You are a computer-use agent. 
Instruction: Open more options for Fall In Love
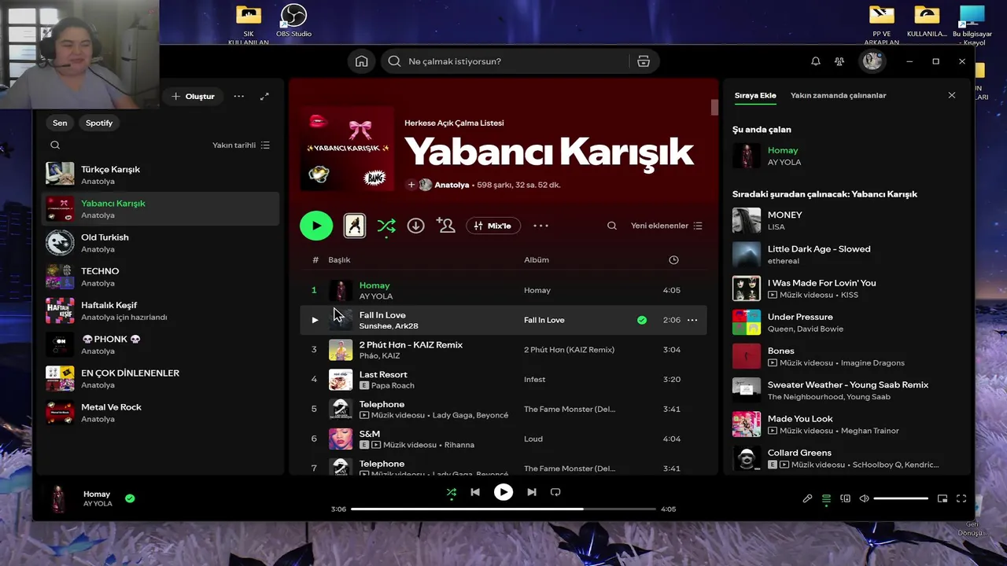(x=692, y=320)
